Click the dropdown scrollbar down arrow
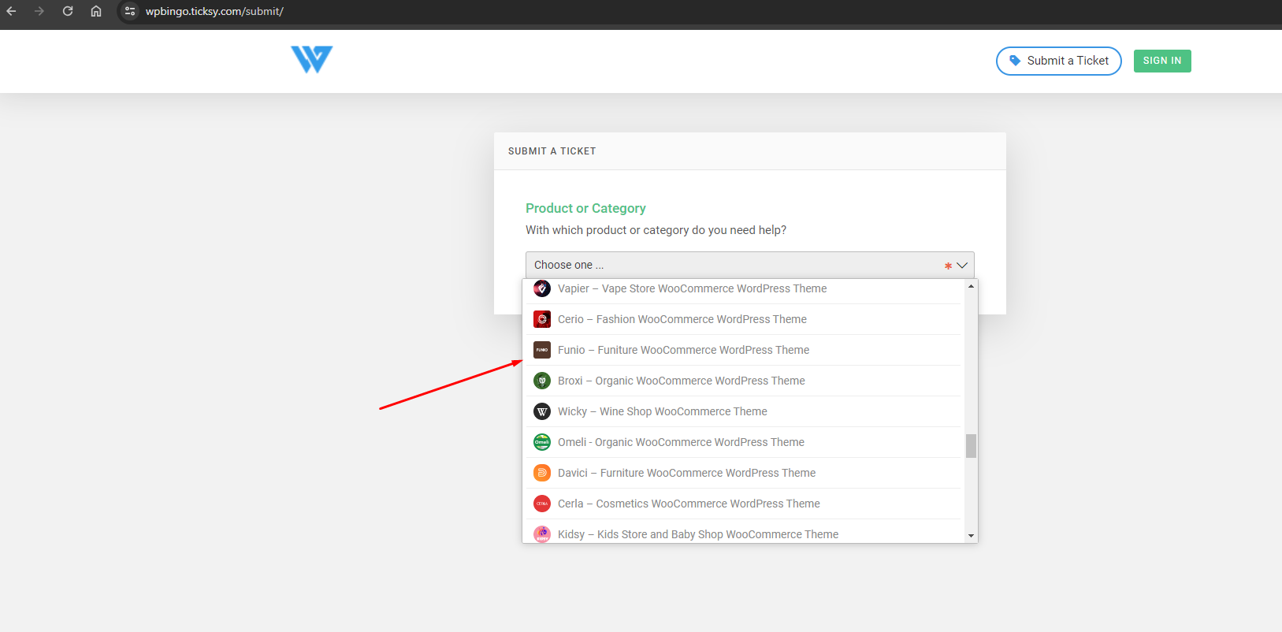This screenshot has width=1282, height=632. click(971, 536)
